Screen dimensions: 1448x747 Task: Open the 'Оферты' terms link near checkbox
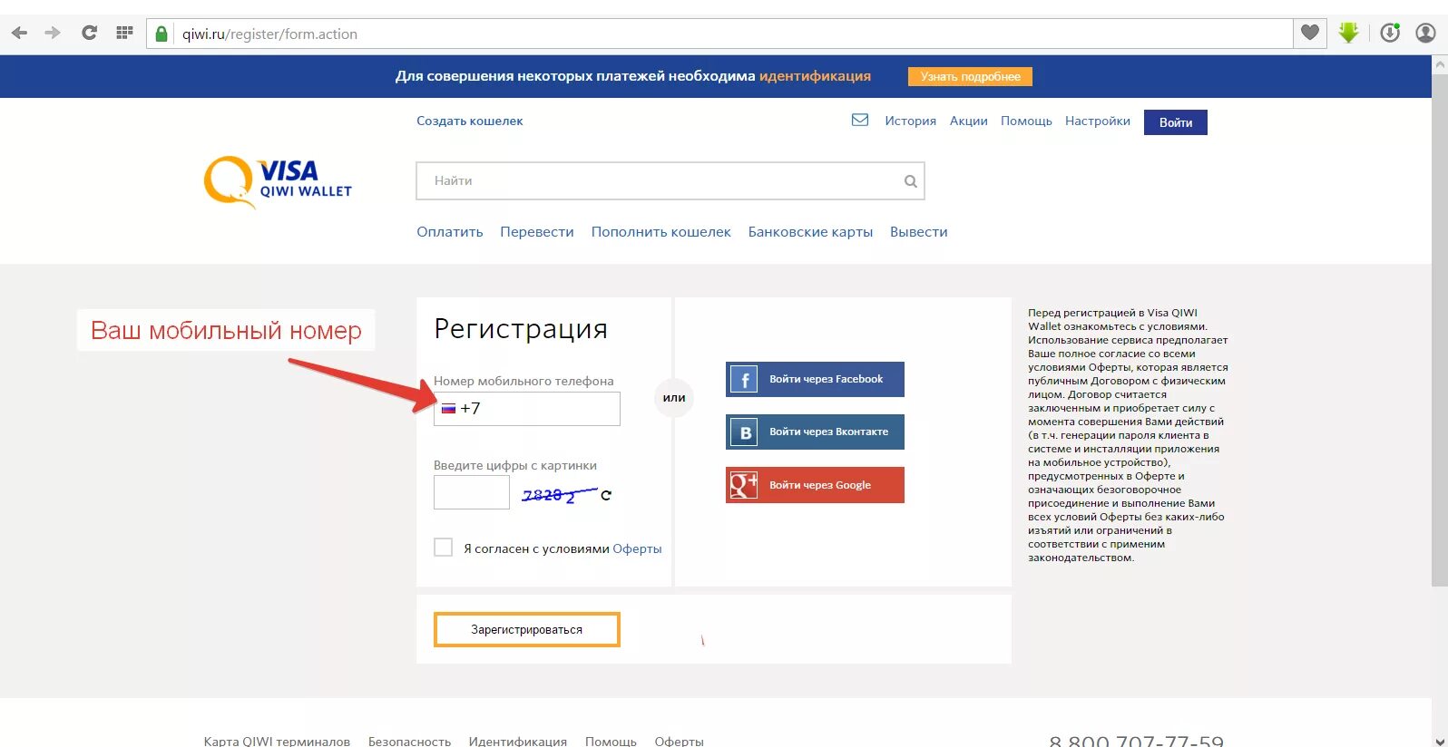637,548
